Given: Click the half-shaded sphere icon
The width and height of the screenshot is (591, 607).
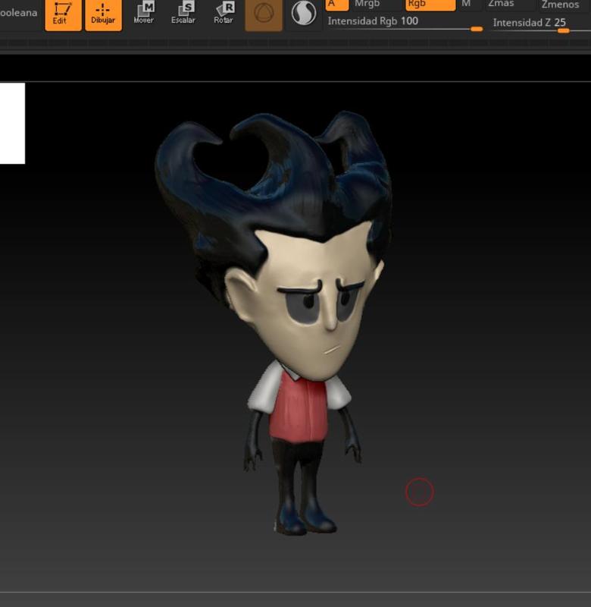Looking at the screenshot, I should 304,14.
